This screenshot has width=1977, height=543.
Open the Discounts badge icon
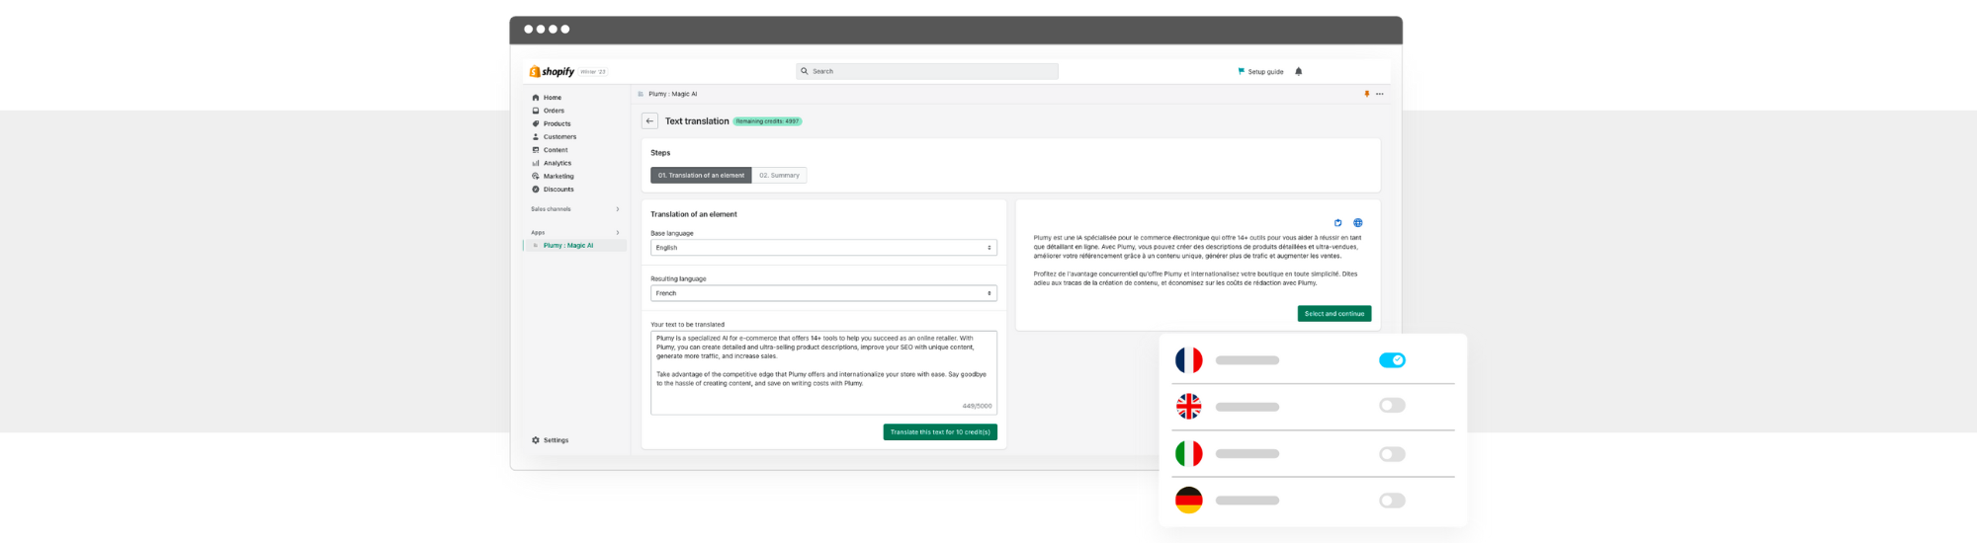[536, 190]
